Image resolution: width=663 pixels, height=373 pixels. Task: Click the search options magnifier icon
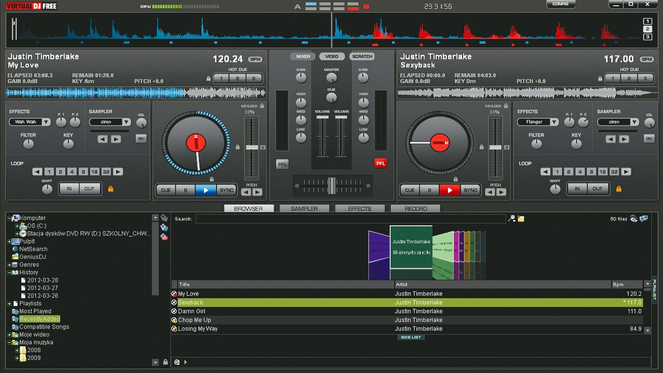[x=512, y=219]
